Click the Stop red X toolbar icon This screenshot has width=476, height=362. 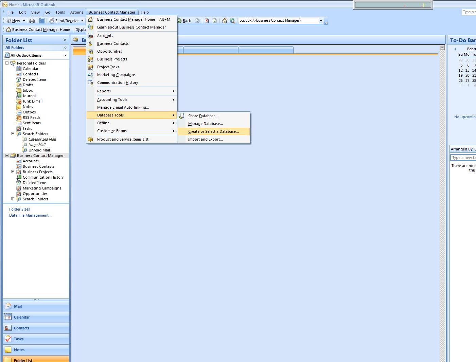click(207, 21)
